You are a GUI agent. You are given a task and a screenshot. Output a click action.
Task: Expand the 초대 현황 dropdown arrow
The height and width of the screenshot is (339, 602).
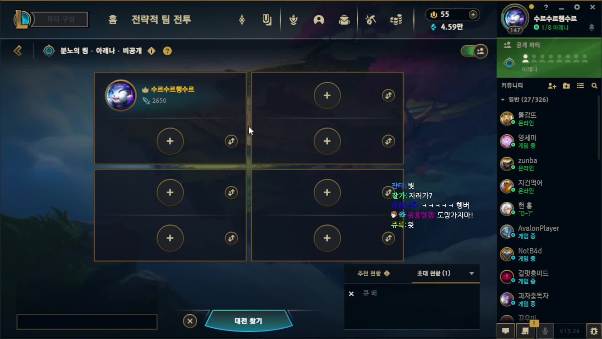point(471,273)
